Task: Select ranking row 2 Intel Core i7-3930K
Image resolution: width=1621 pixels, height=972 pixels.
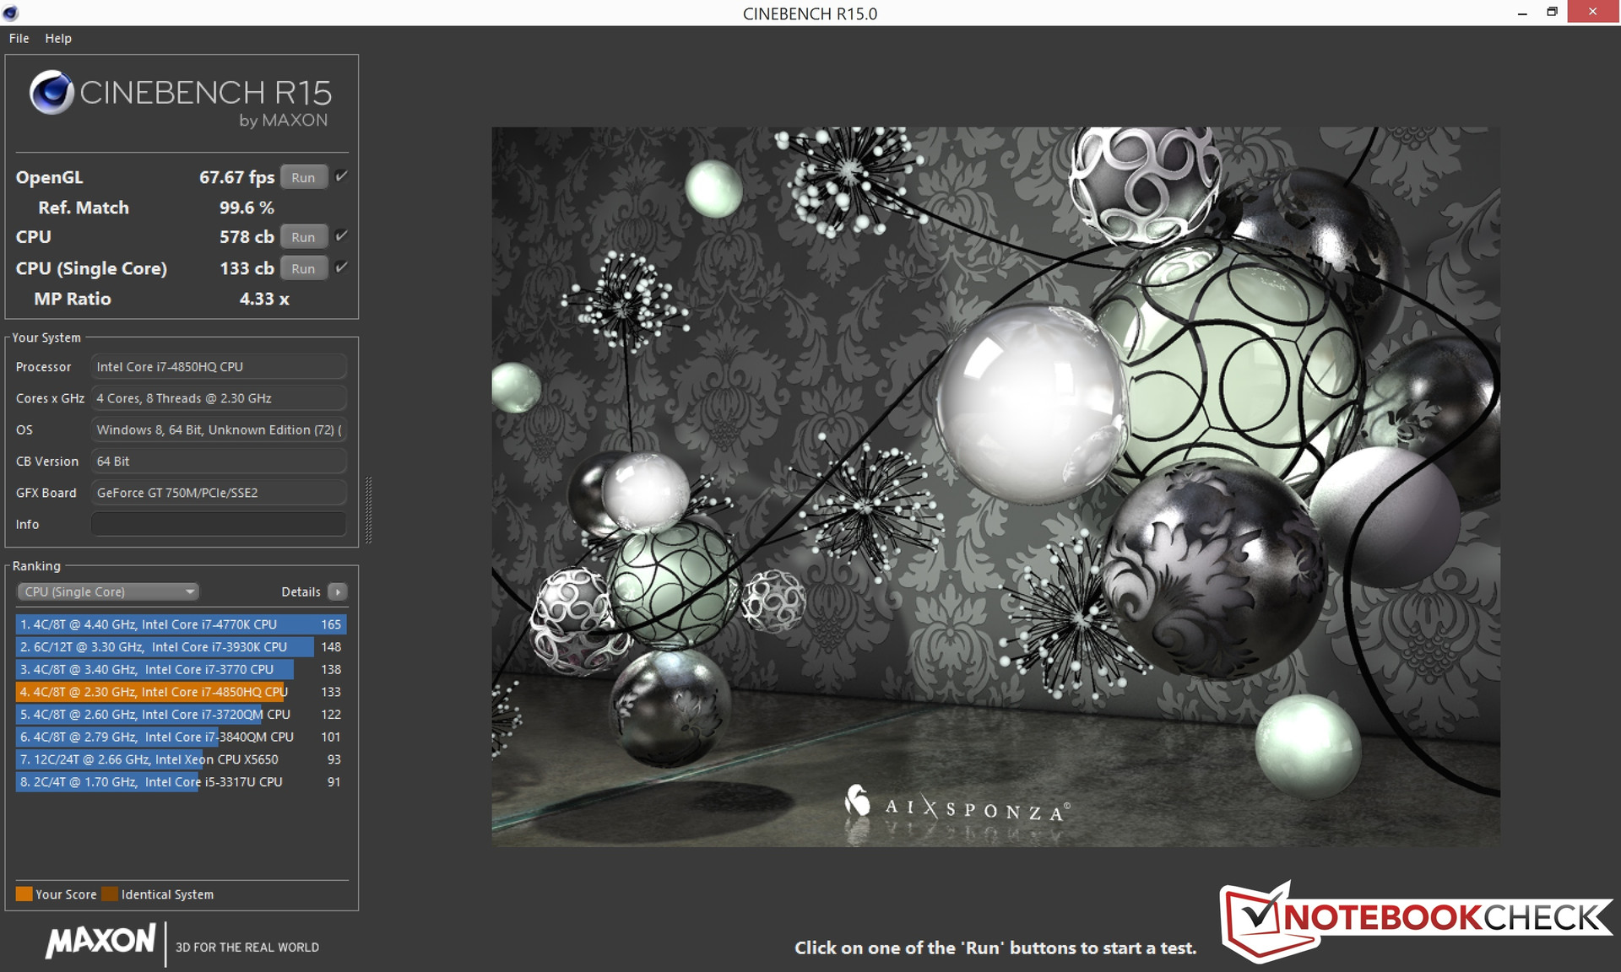Action: (x=181, y=646)
